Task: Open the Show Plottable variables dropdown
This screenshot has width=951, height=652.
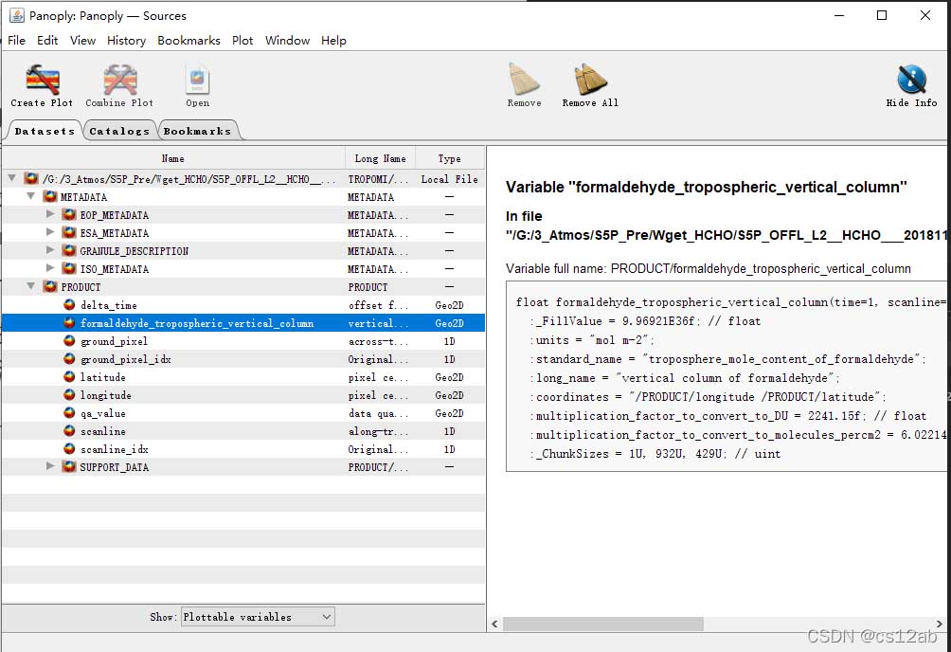Action: coord(258,617)
